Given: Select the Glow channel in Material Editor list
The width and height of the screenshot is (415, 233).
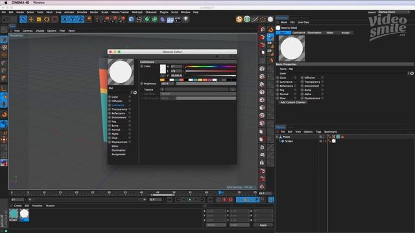Looking at the screenshot, I should [x=115, y=138].
